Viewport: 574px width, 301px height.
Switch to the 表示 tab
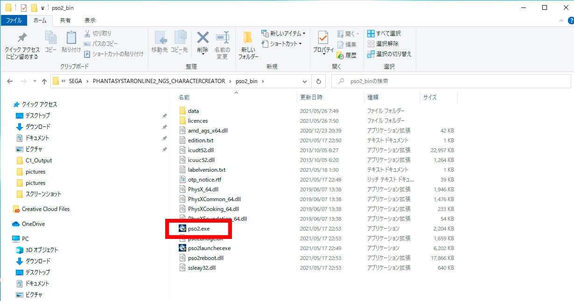click(x=90, y=21)
